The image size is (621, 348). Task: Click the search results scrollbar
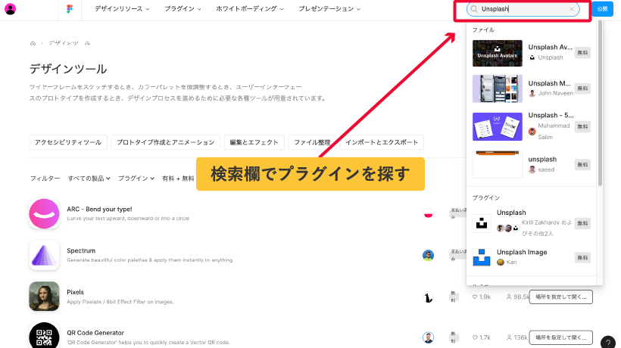pyautogui.click(x=600, y=103)
